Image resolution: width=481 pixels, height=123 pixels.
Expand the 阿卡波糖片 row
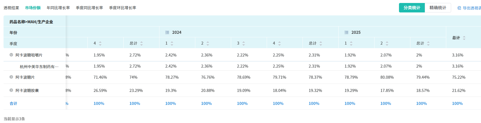tap(11, 77)
